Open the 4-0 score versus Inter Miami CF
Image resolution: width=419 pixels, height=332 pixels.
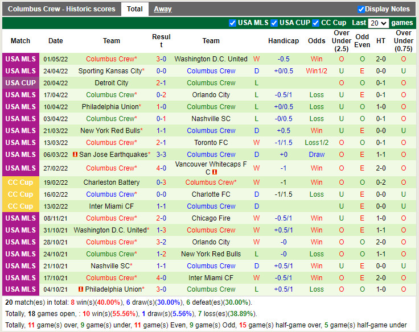161,278
